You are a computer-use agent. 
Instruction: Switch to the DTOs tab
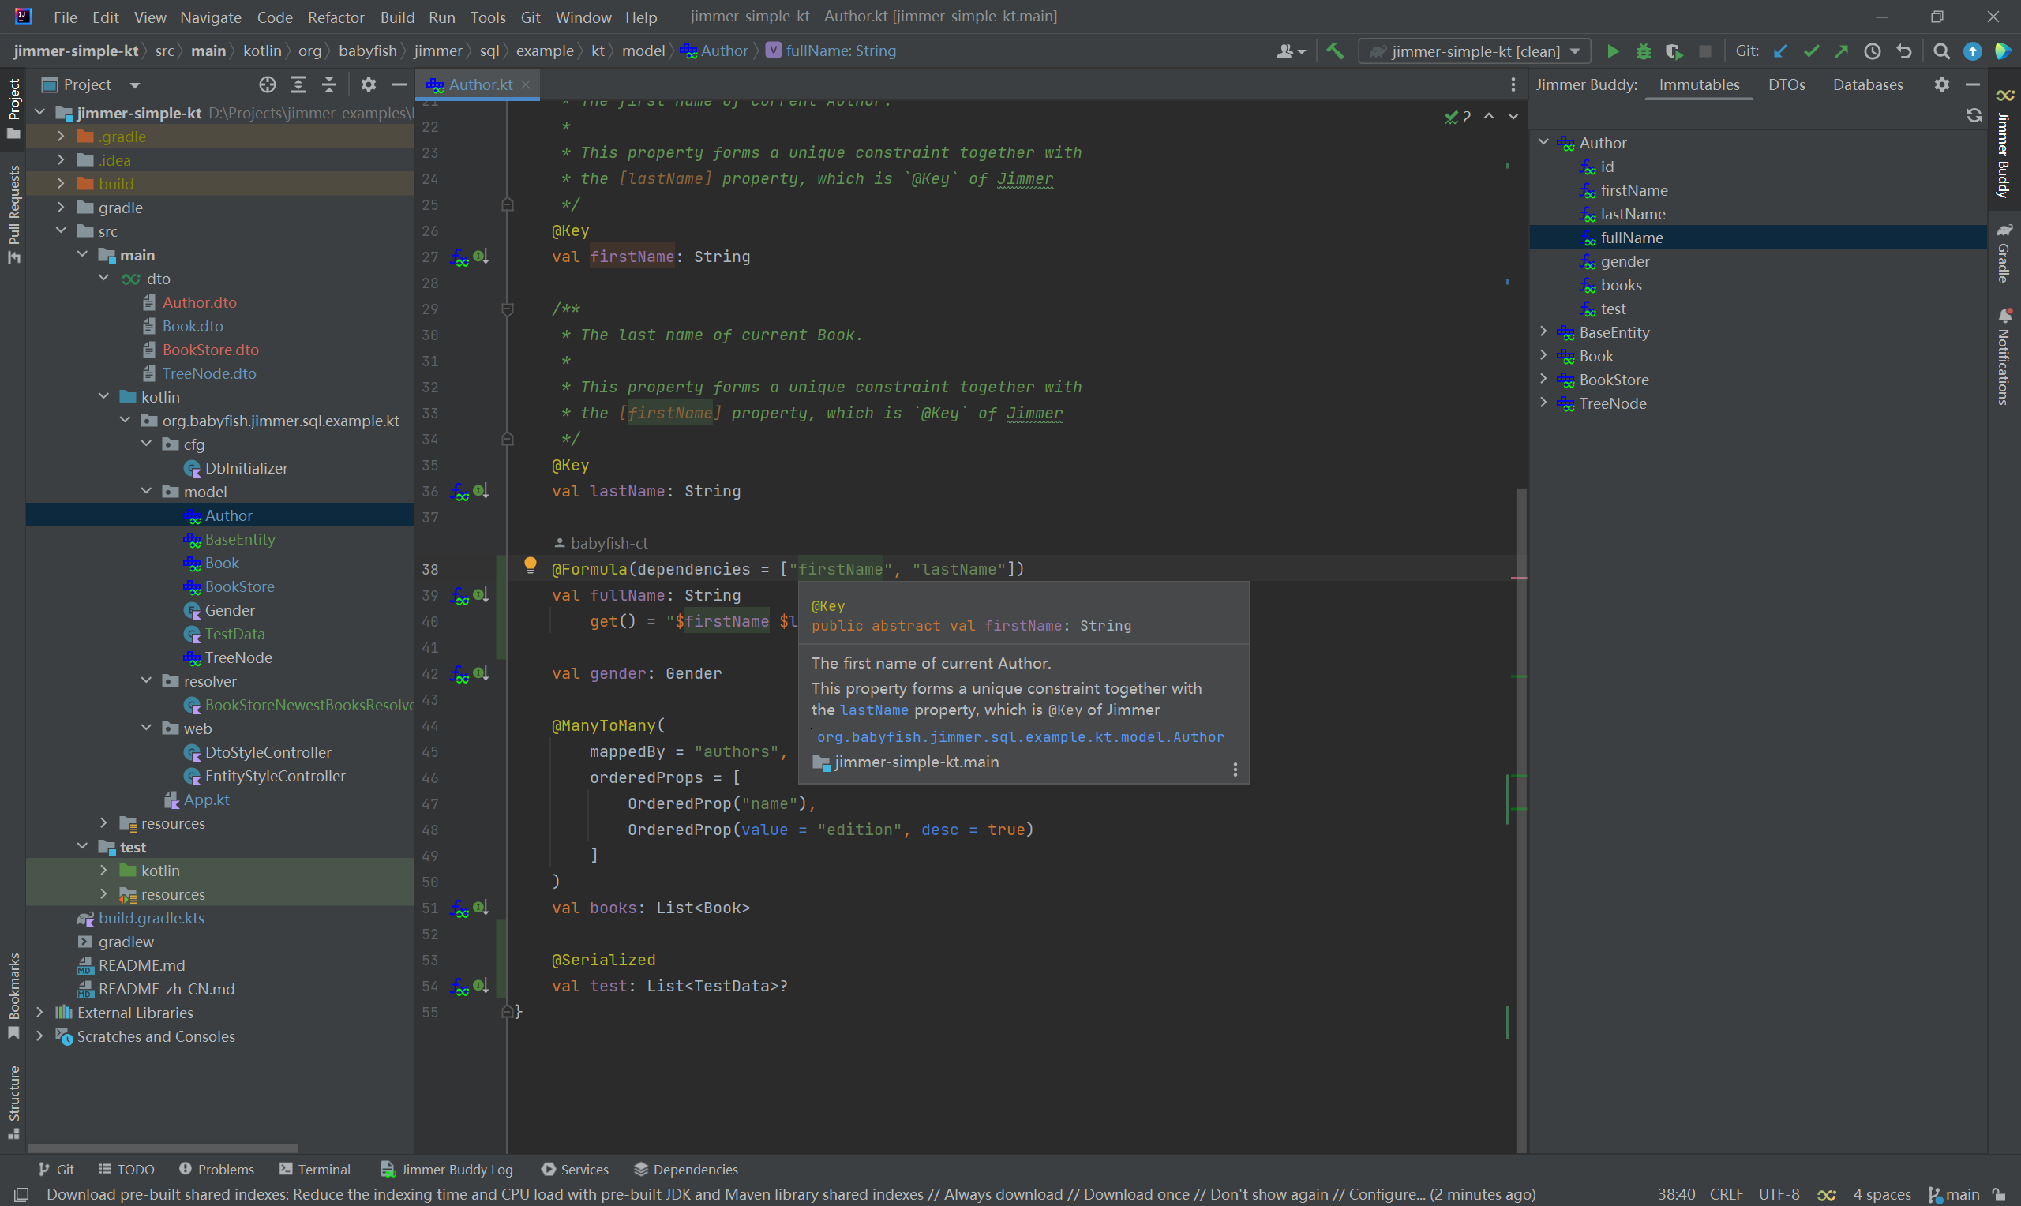pos(1787,84)
